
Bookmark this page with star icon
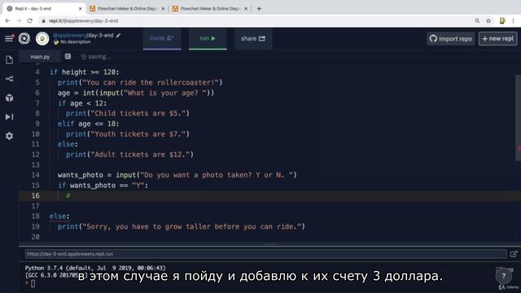point(488,20)
